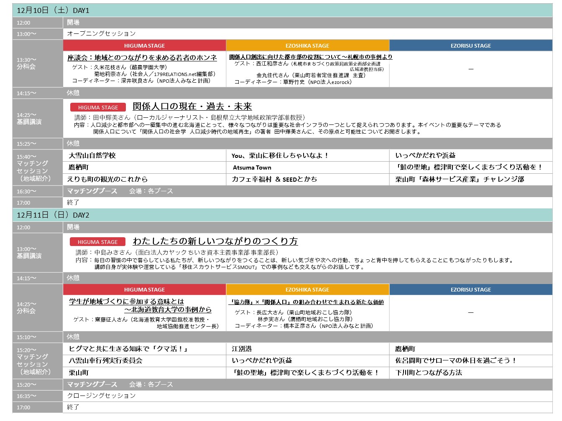Viewport: 562px width, 421px height.
Task: Select えりも町の観光のこれから session
Action: pos(107,179)
